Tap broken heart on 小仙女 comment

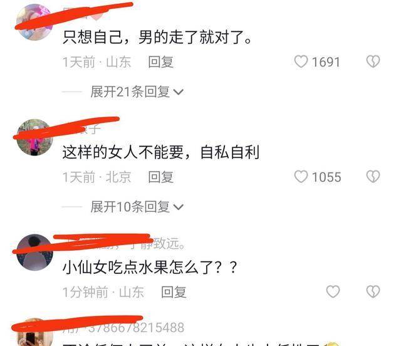coord(373,291)
